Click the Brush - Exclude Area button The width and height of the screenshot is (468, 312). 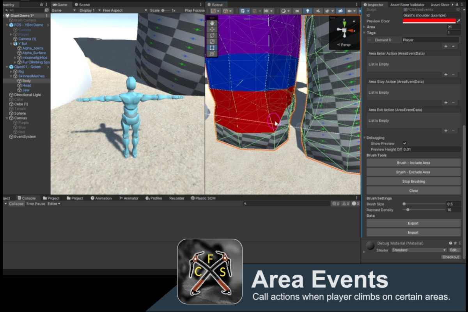tap(413, 172)
